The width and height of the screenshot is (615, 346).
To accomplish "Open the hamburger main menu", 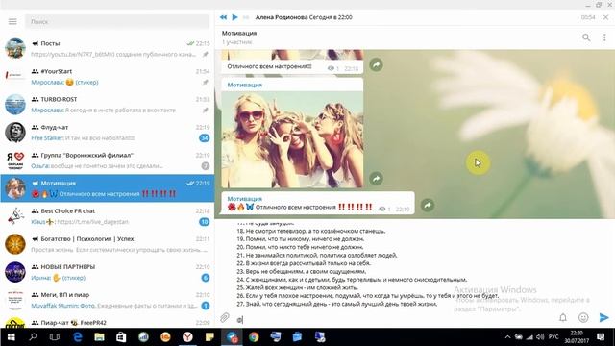I will pyautogui.click(x=12, y=21).
